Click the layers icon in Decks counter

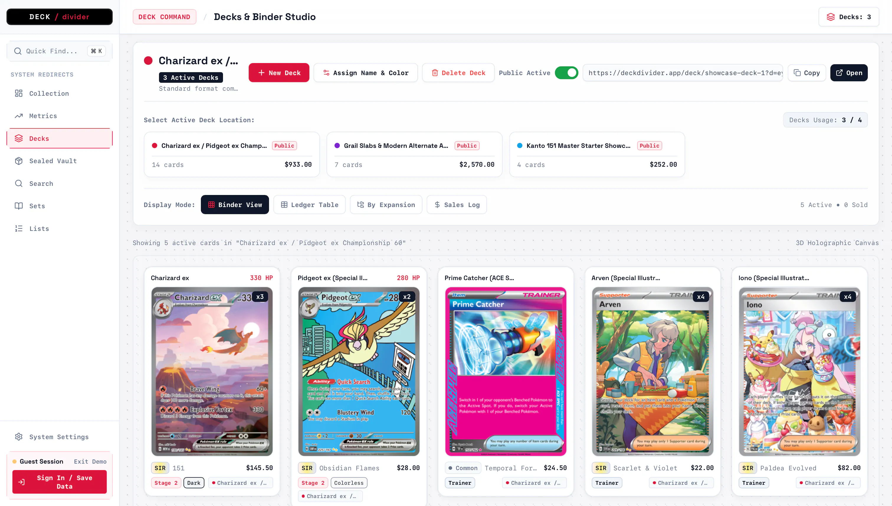click(x=831, y=17)
